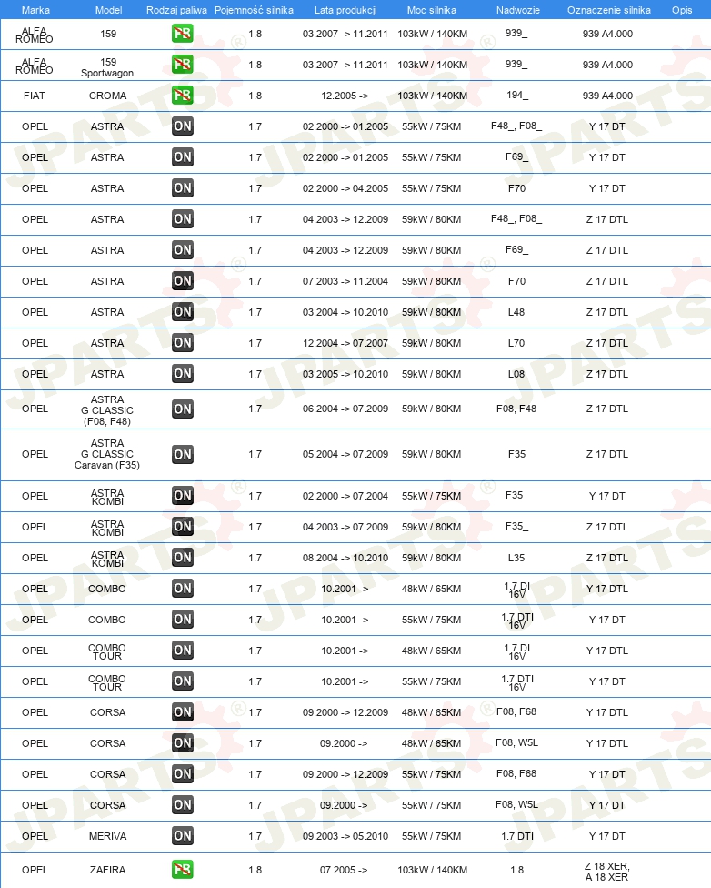The height and width of the screenshot is (888, 711).
Task: Click the petrol fuel icon for Opel Zafira
Action: [182, 869]
